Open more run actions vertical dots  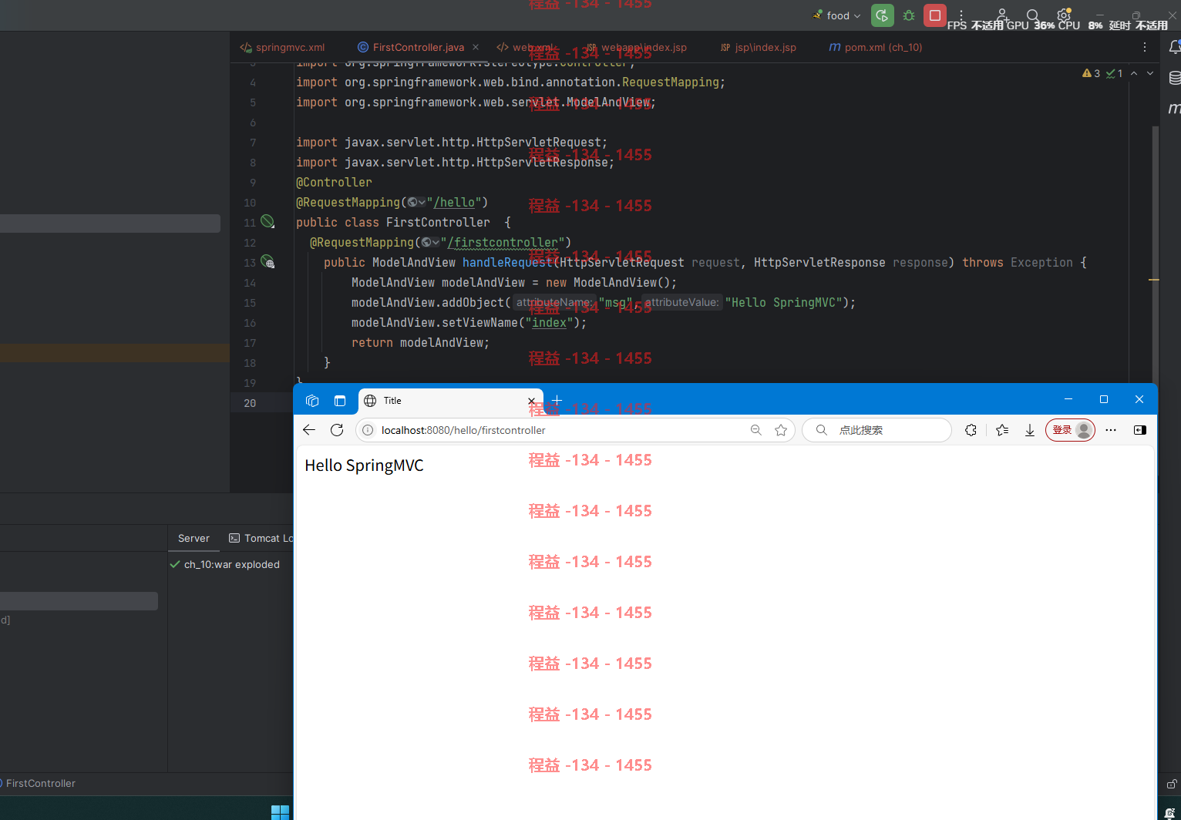click(961, 15)
